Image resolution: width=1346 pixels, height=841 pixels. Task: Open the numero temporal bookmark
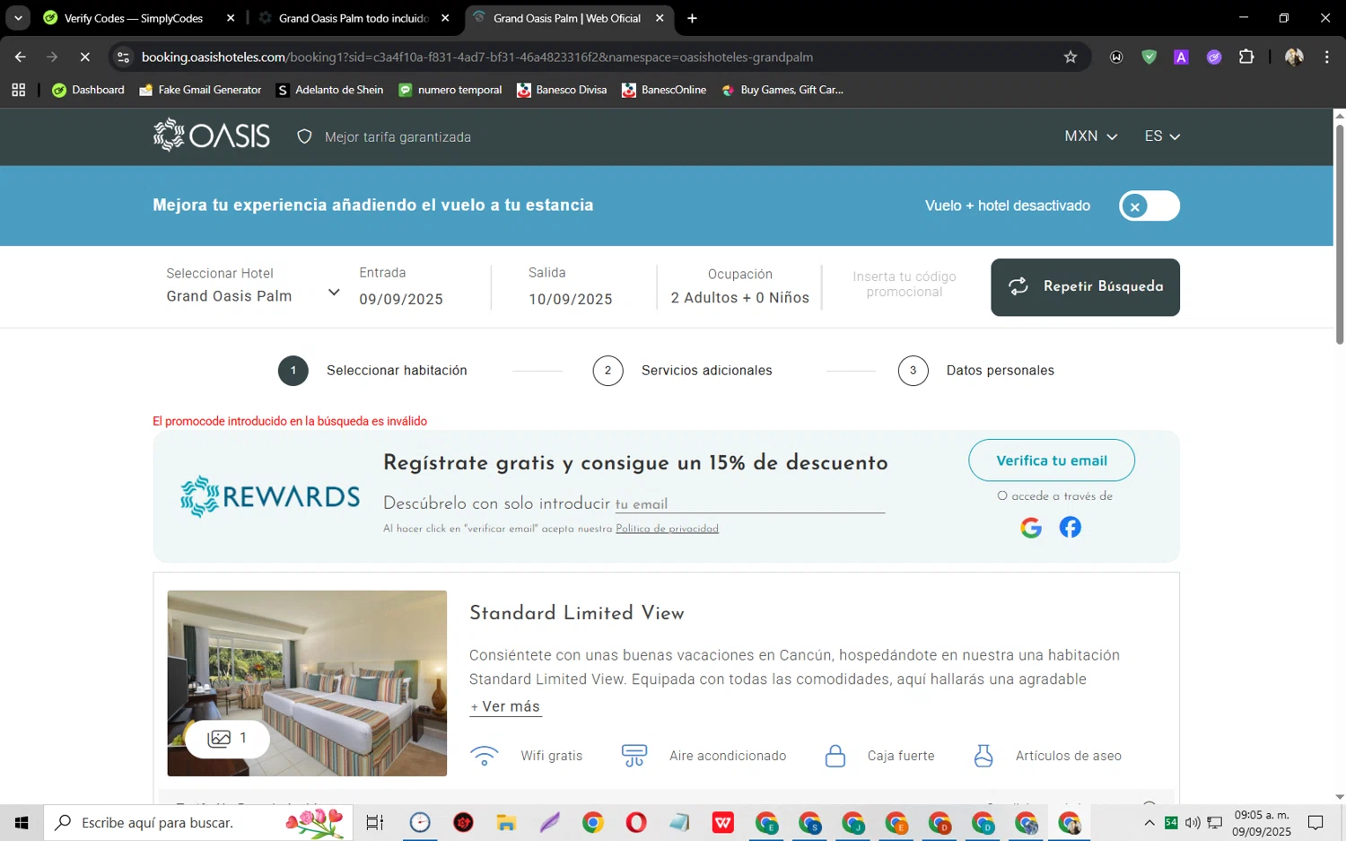(x=450, y=90)
